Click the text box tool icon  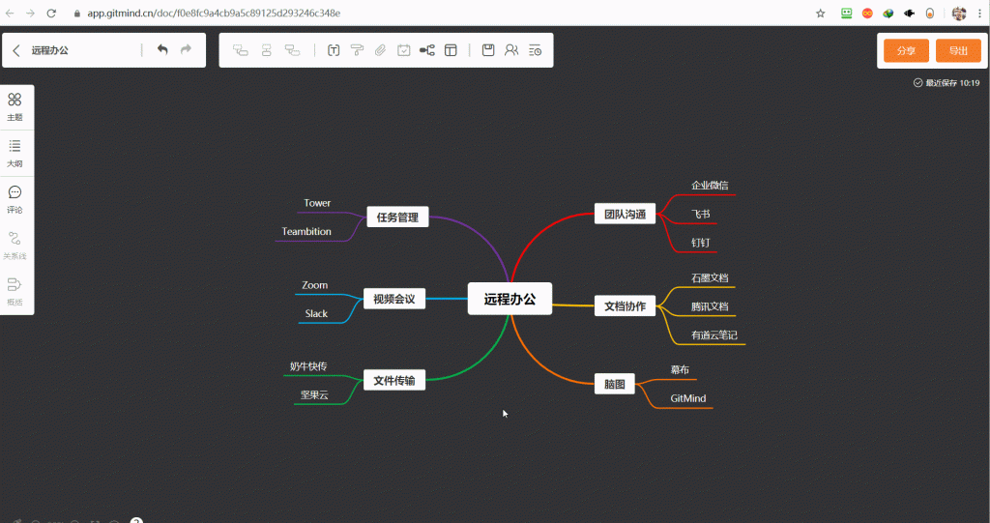[334, 50]
